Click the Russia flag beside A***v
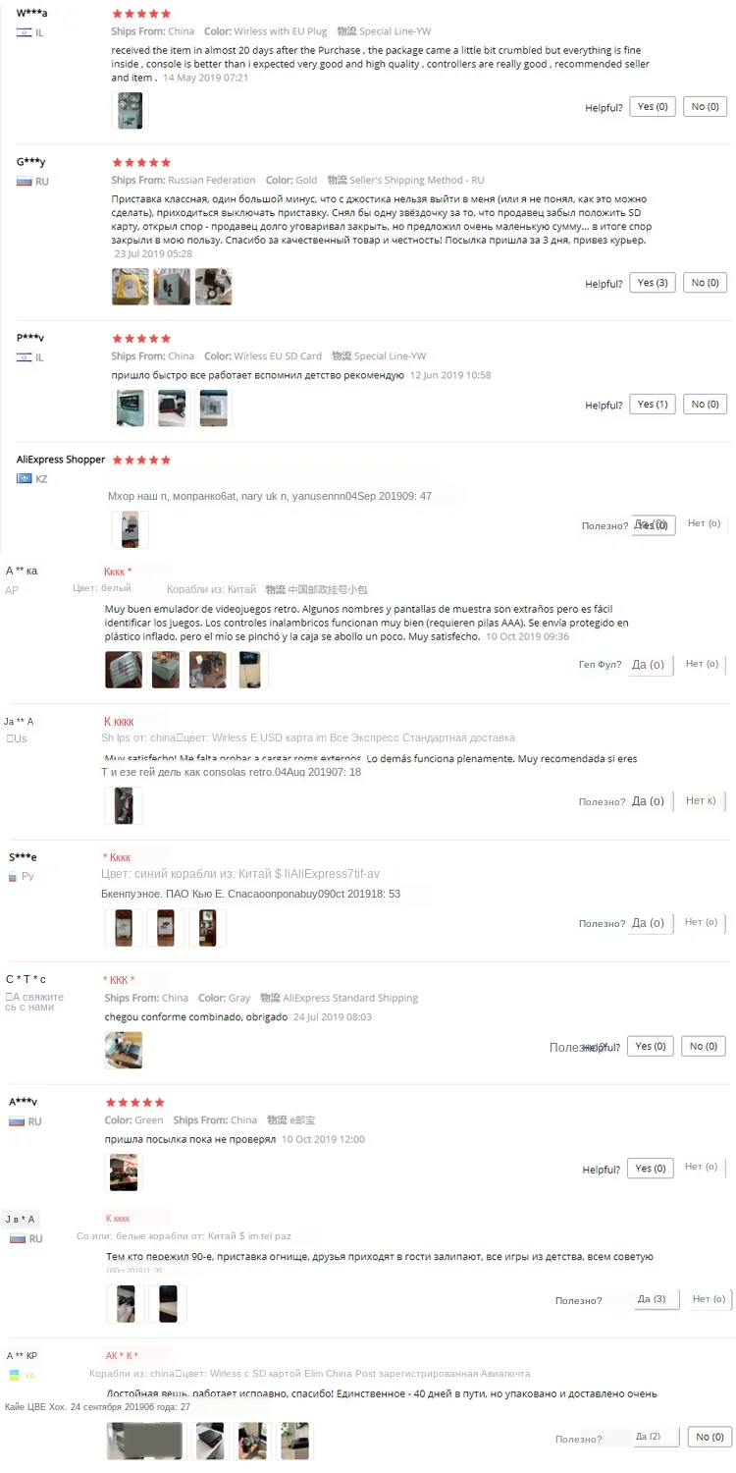The image size is (736, 1473). pos(17,1121)
